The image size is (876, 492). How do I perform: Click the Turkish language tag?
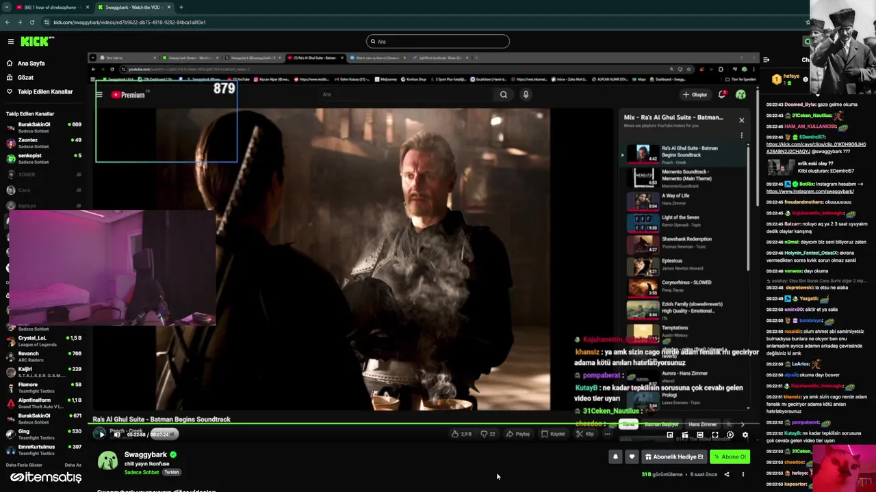[x=172, y=472]
